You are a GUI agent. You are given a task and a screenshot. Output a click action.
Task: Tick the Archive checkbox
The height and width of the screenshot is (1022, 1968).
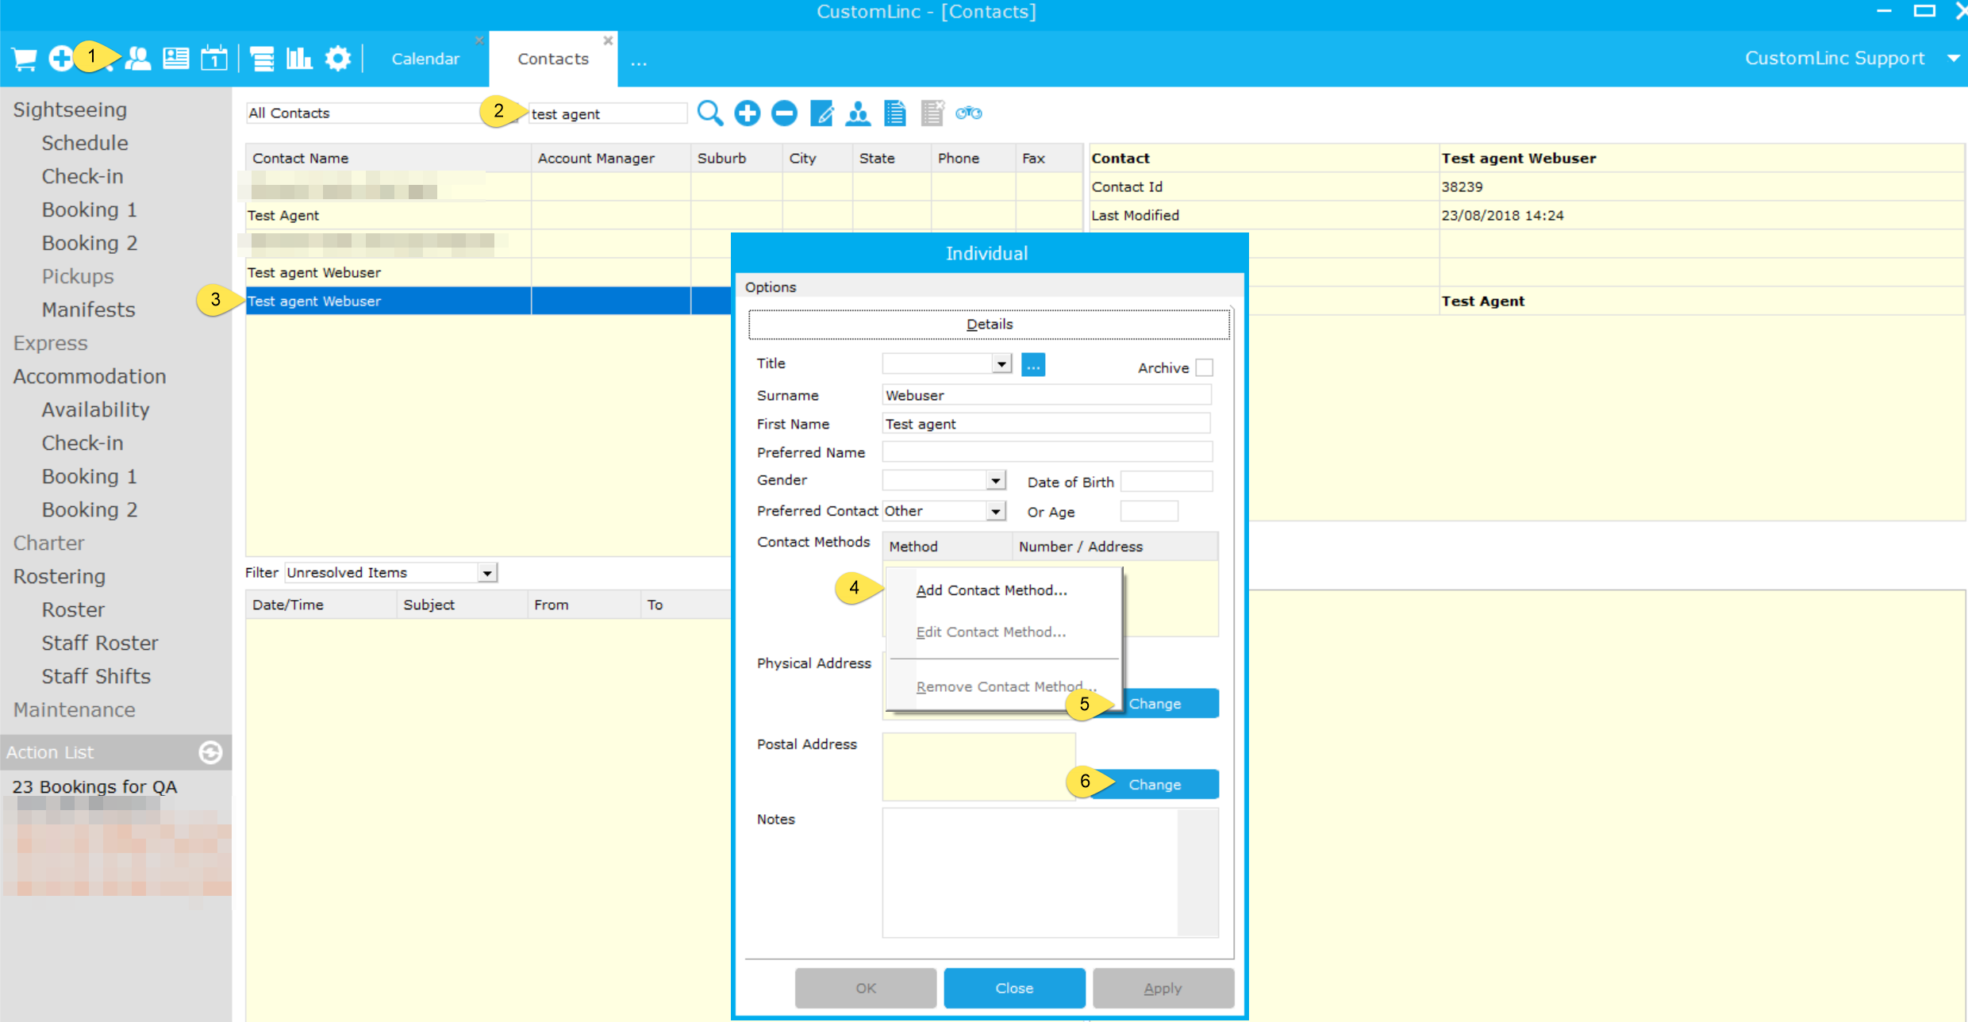coord(1204,367)
